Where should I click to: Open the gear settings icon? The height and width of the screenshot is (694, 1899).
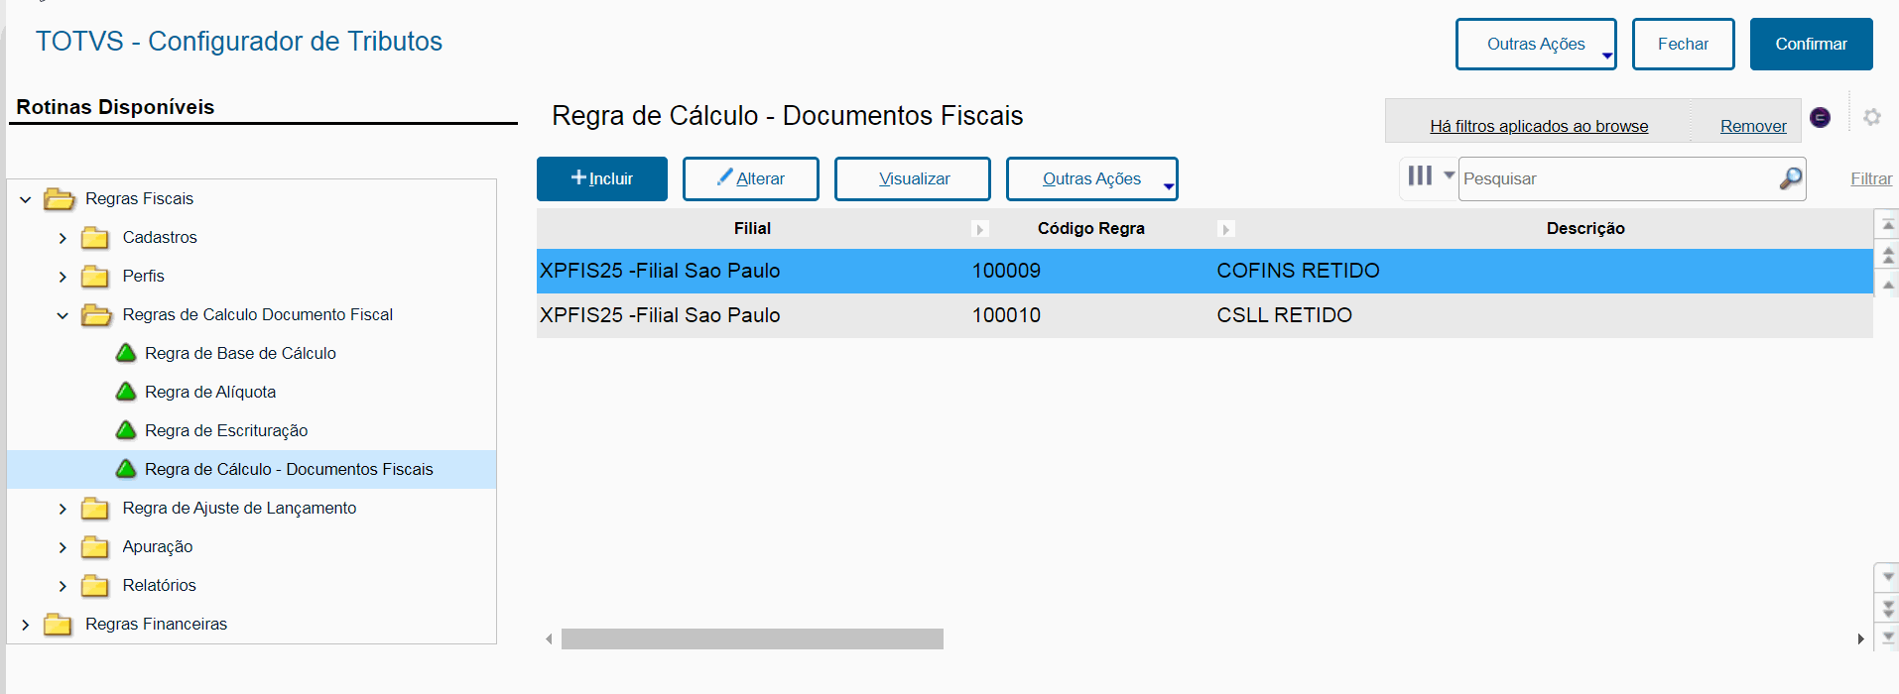[1872, 117]
